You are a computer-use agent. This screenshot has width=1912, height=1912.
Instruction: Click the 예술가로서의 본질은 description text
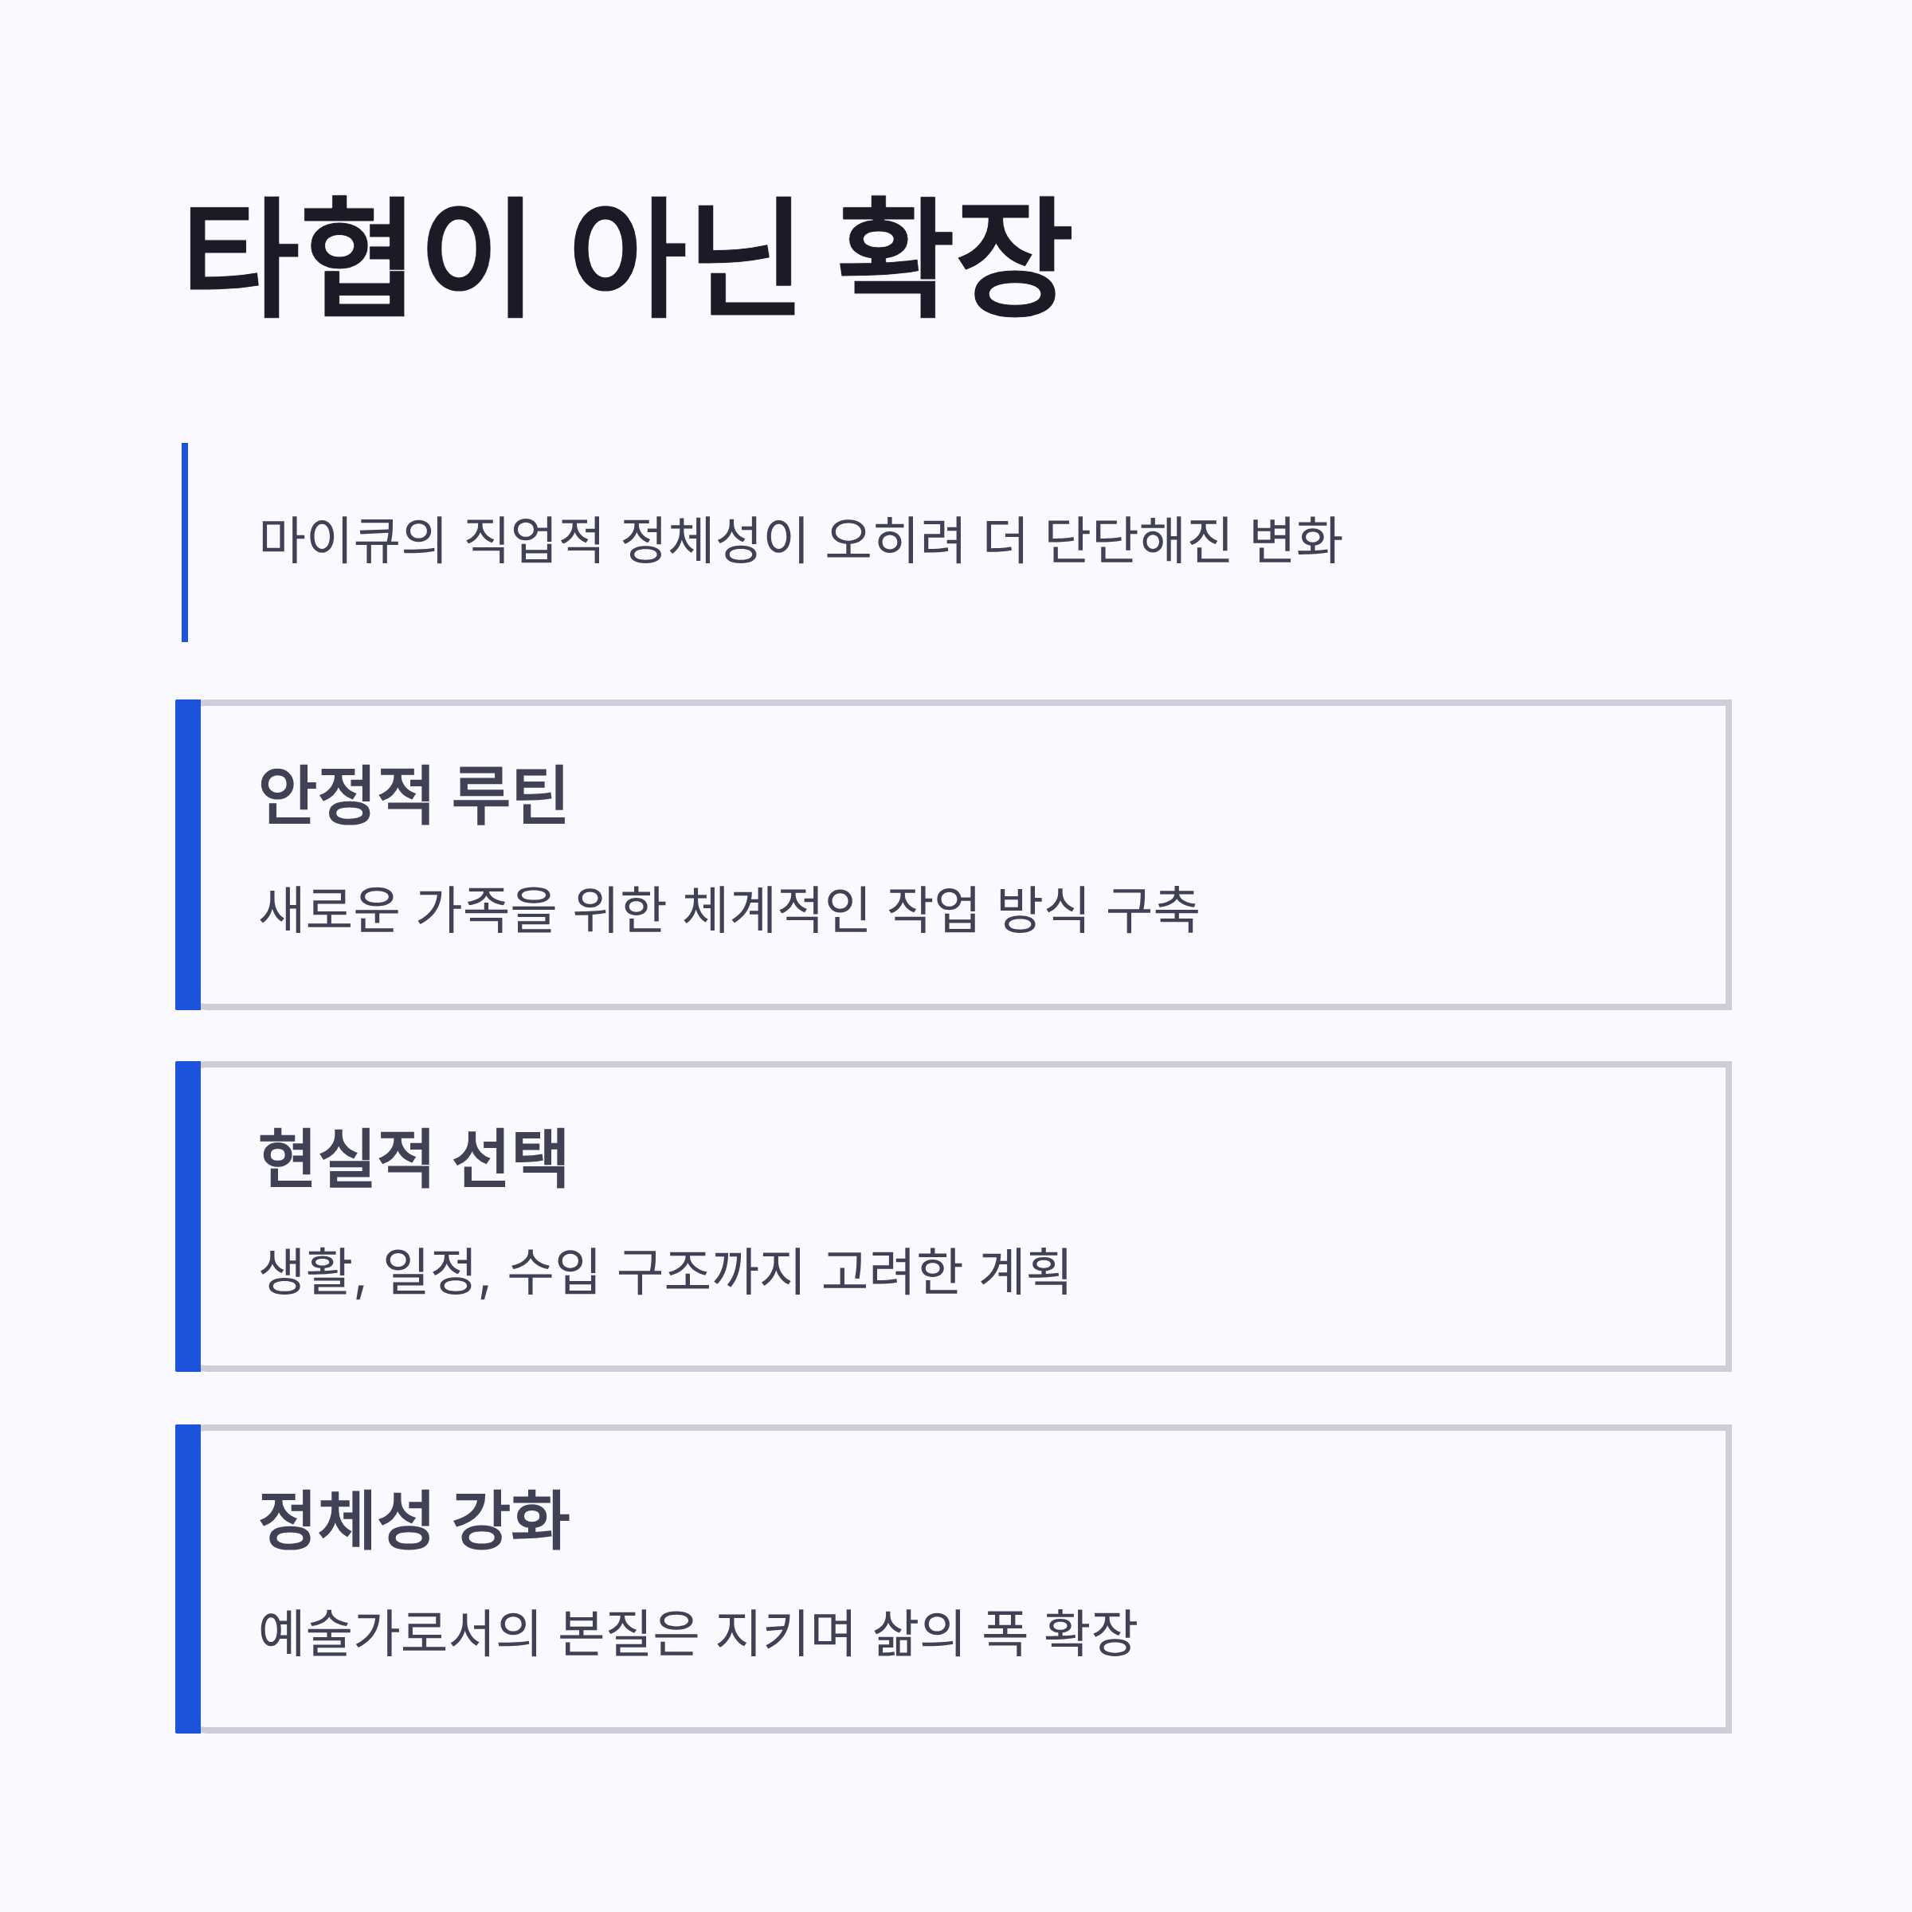tap(698, 1633)
